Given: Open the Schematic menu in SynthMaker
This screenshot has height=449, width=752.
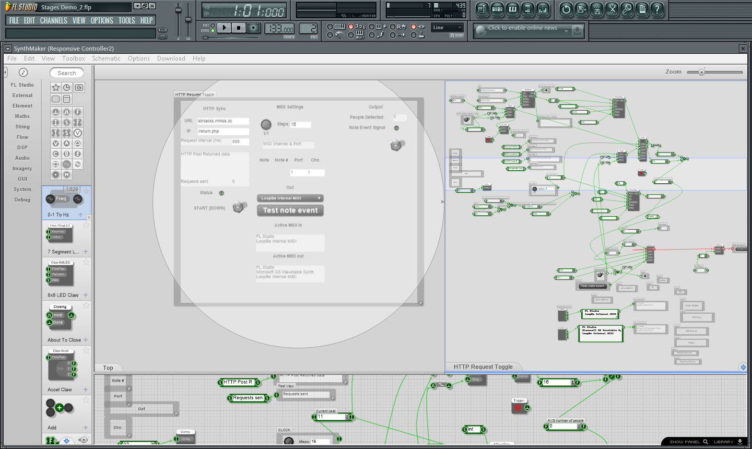Looking at the screenshot, I should point(106,58).
